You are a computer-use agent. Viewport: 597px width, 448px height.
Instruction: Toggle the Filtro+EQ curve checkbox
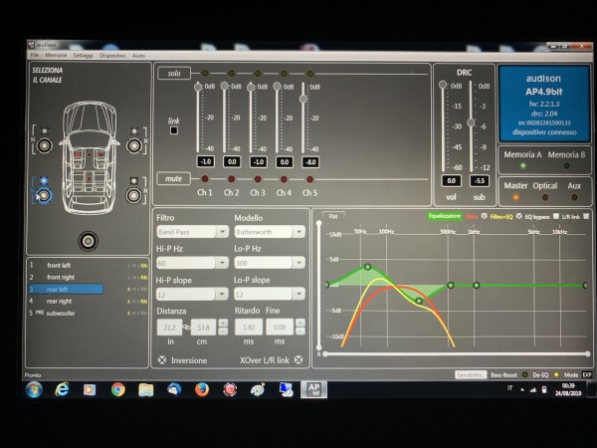coord(519,216)
